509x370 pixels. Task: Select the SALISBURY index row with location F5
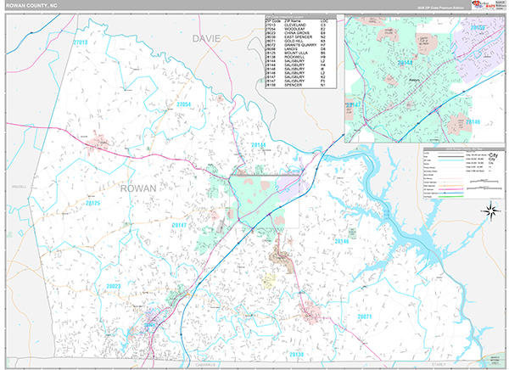[x=300, y=81]
